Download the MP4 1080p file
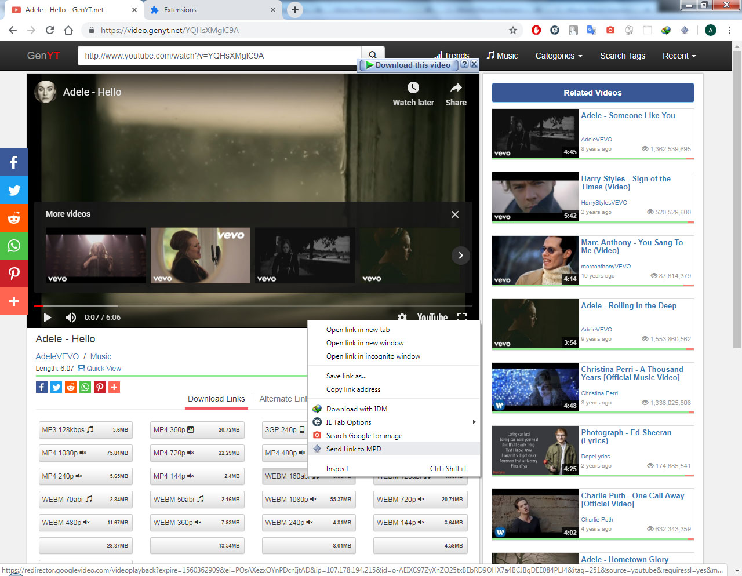The image size is (742, 576). pos(85,453)
